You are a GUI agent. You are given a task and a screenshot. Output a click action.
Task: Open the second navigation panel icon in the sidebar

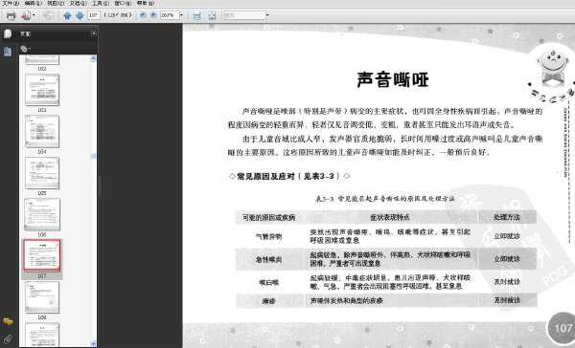tap(8, 52)
